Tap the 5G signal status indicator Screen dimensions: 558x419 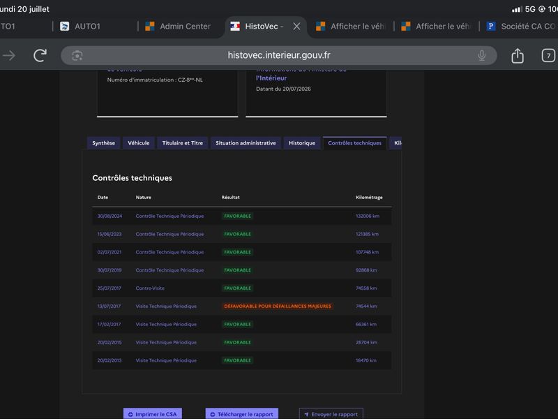click(x=530, y=9)
